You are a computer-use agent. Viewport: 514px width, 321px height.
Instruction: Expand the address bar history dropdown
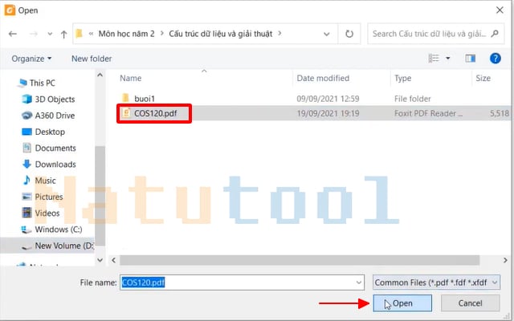[x=327, y=34]
